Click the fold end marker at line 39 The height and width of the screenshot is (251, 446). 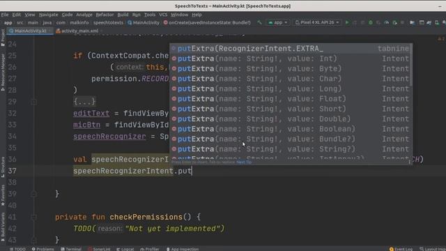click(33, 194)
